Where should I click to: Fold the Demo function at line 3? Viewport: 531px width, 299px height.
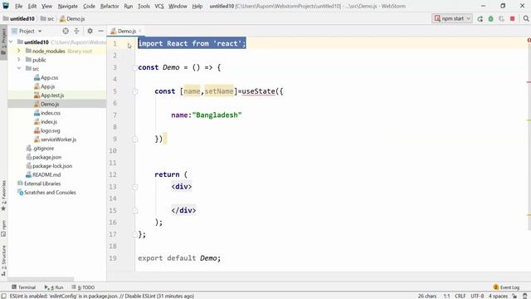click(x=134, y=67)
